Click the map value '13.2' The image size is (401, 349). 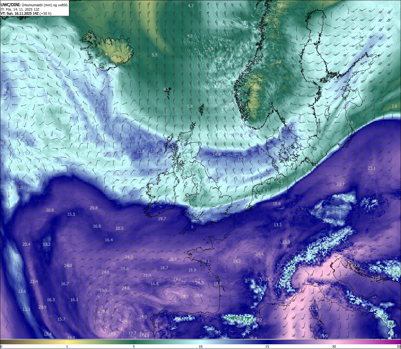coord(47,244)
